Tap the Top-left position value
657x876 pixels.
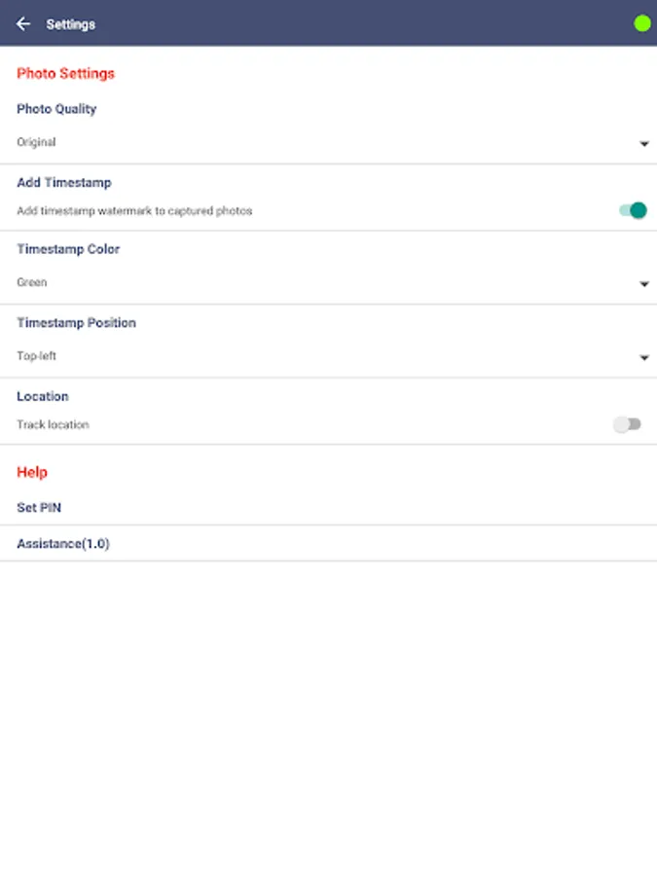pos(37,356)
